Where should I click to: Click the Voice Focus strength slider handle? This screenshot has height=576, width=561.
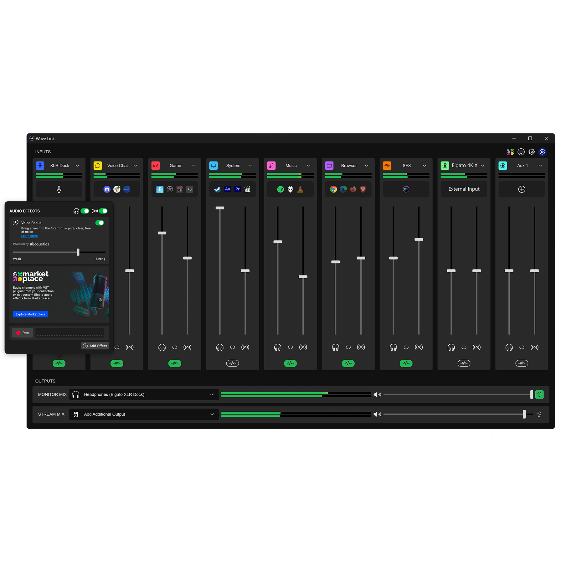(x=78, y=252)
